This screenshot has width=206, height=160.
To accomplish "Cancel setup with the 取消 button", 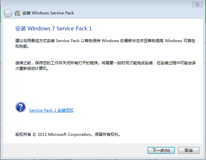I will [x=189, y=150].
